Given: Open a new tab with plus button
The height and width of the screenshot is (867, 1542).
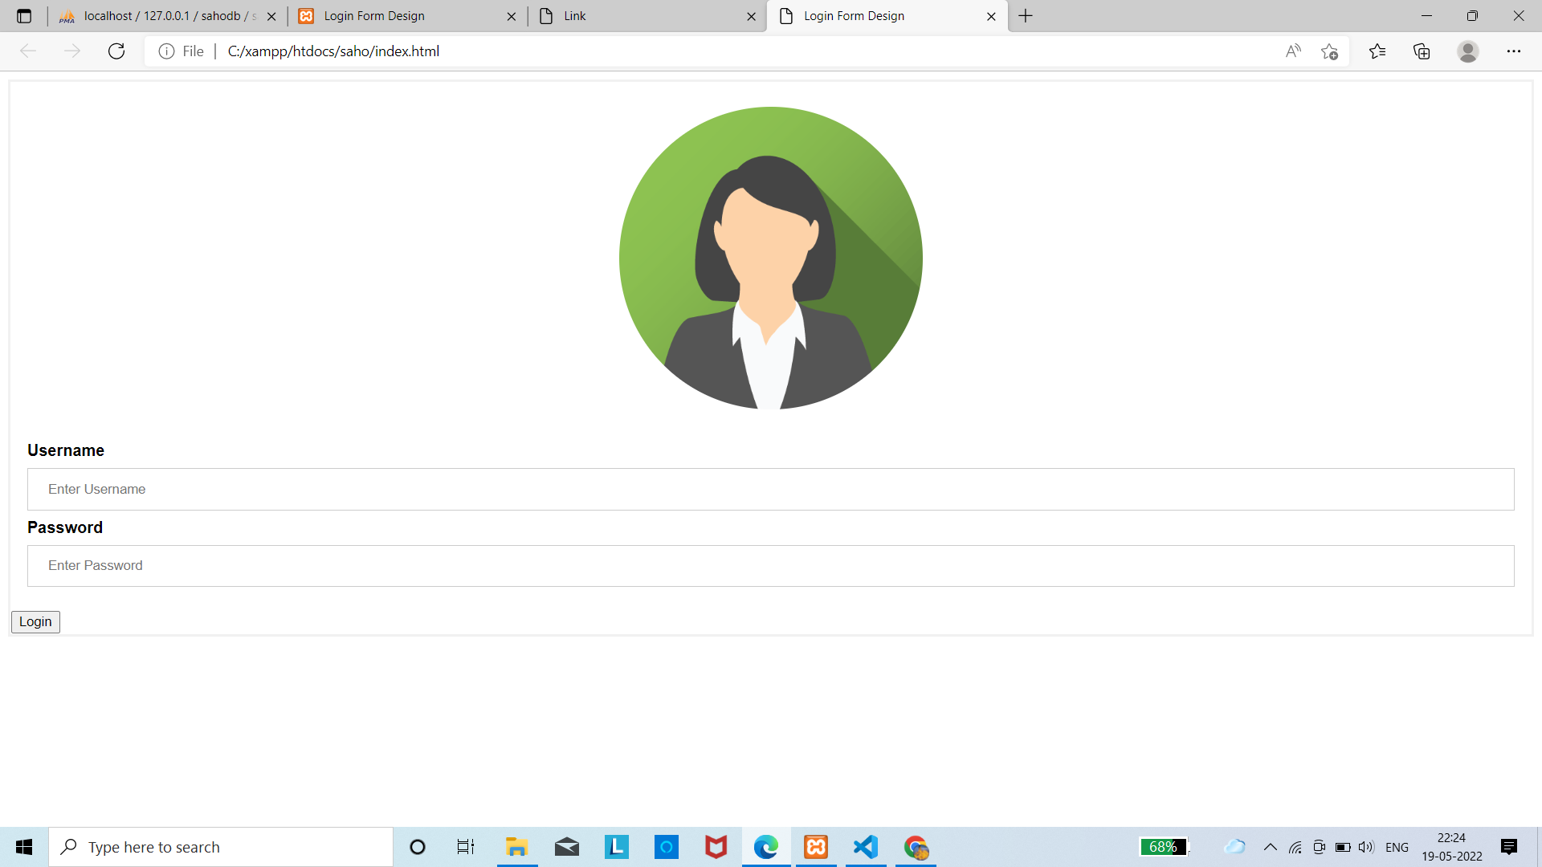Looking at the screenshot, I should (x=1026, y=16).
